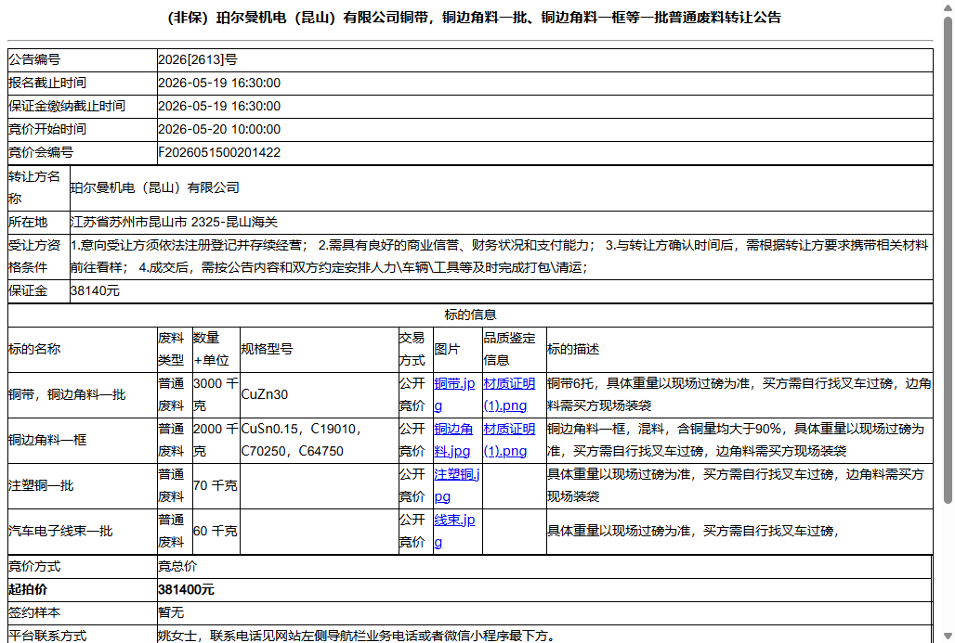Image resolution: width=955 pixels, height=643 pixels.
Task: Open 材质证明(1).png link in 铜带 row
Action: click(x=509, y=394)
